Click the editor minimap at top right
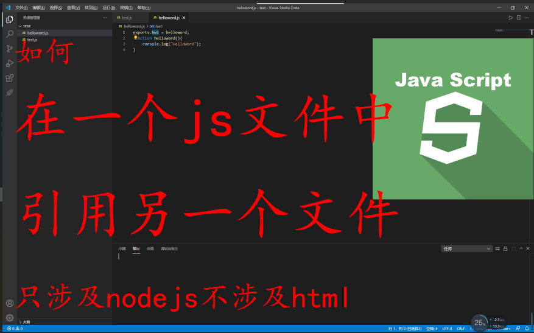534x333 pixels. click(x=512, y=31)
